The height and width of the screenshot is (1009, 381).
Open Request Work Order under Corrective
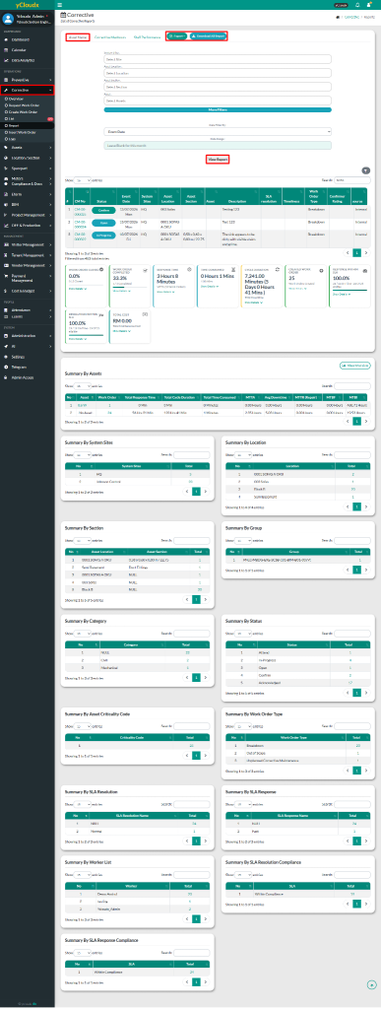tap(27, 105)
